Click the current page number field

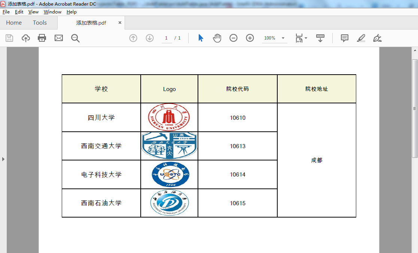(x=167, y=38)
